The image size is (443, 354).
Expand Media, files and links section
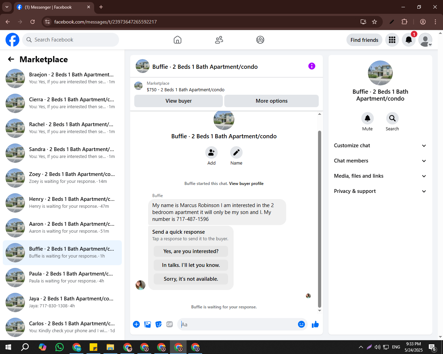point(380,176)
